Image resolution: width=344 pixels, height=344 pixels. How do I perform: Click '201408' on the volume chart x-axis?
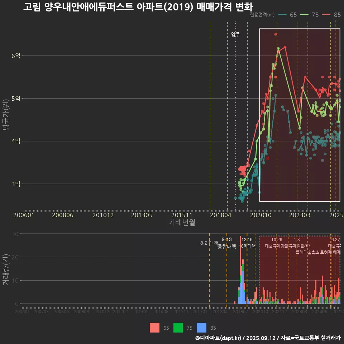(x=161, y=311)
